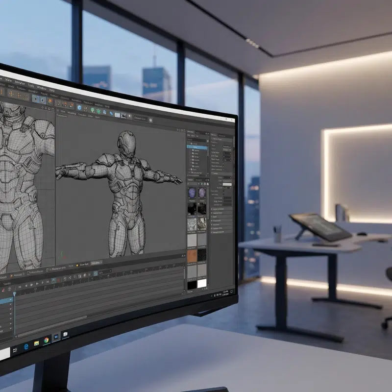The width and height of the screenshot is (392, 392).
Task: Toggle the second checked checkbox in attributes panel
Action: [x=224, y=167]
